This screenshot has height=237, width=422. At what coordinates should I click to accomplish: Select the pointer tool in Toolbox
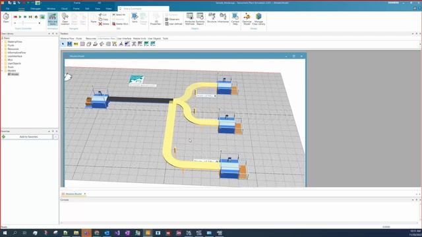[x=63, y=44]
